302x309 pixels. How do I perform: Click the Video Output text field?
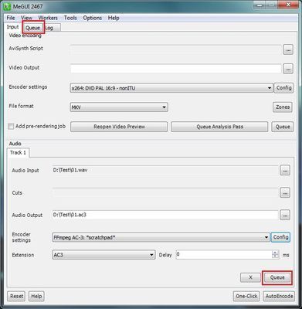[x=176, y=69]
